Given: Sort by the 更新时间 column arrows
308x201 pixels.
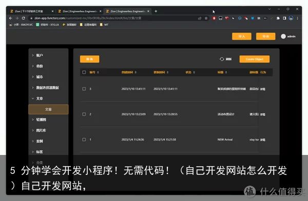Looking at the screenshot, I should tap(167, 73).
